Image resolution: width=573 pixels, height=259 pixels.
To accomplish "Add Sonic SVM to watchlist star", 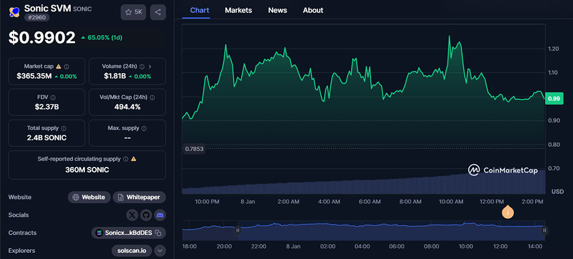I will coord(133,12).
